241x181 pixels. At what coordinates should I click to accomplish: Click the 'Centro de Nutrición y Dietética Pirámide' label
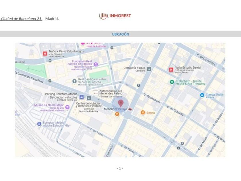coord(89,105)
